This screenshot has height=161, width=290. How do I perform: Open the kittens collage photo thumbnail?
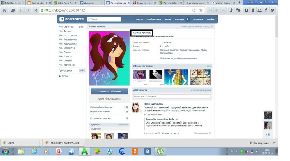(x=201, y=77)
